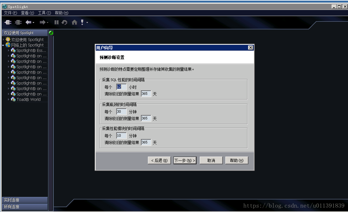Click the disconnect plug toolbar icon
The width and height of the screenshot is (348, 212).
[x=18, y=22]
